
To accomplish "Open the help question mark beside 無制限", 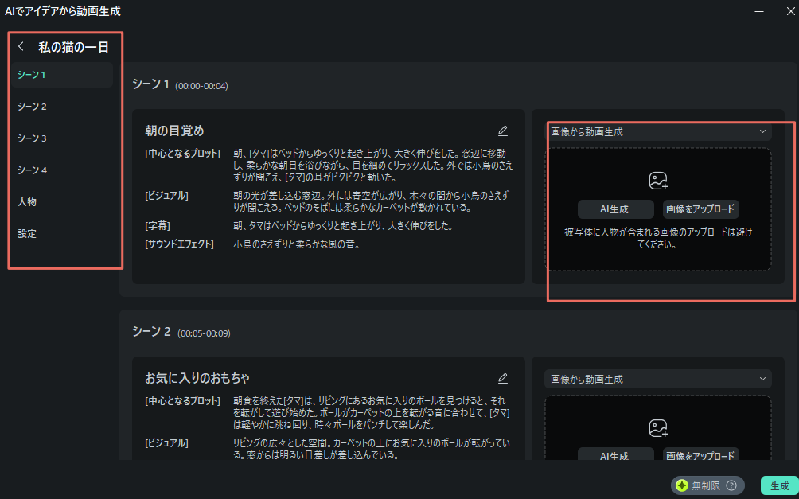I will pos(731,485).
